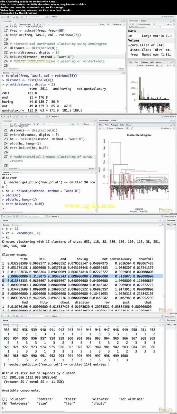Select highlighted row 4 of Cluster means
Viewport: 177px width, 414px height.
82,276
